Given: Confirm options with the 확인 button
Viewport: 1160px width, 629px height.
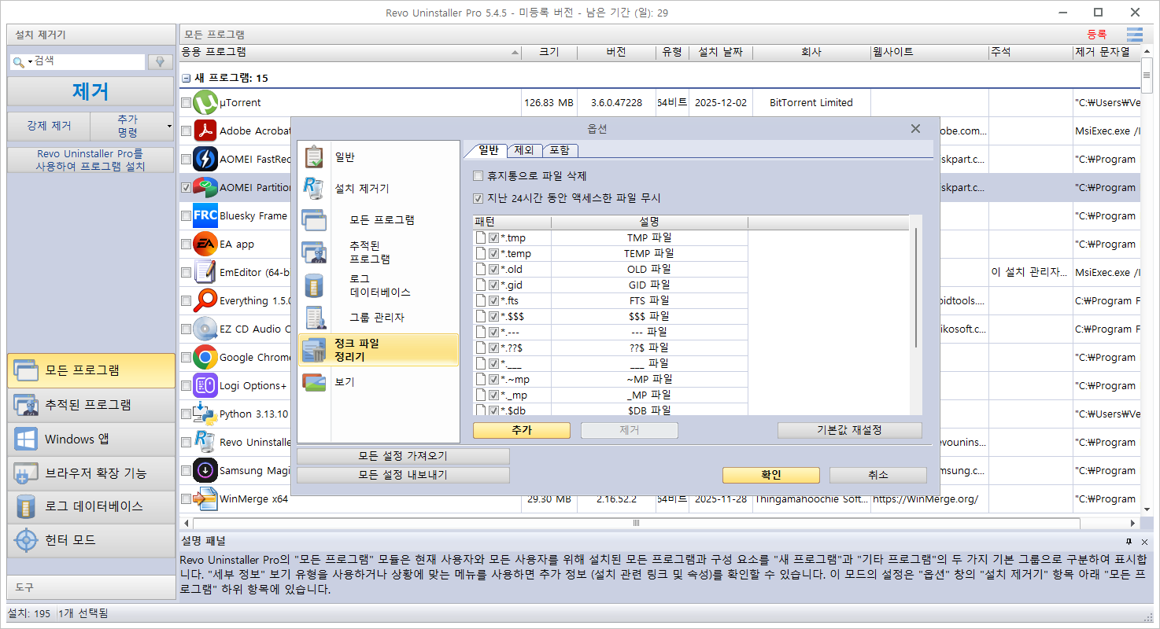Looking at the screenshot, I should 771,475.
